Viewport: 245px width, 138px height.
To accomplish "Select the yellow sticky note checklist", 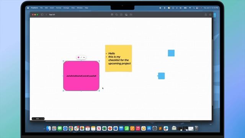I will [x=118, y=58].
